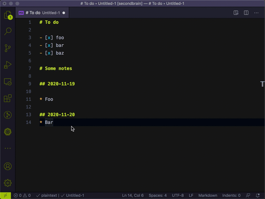Open the Source Control view
The height and width of the screenshot is (199, 265).
click(x=8, y=48)
